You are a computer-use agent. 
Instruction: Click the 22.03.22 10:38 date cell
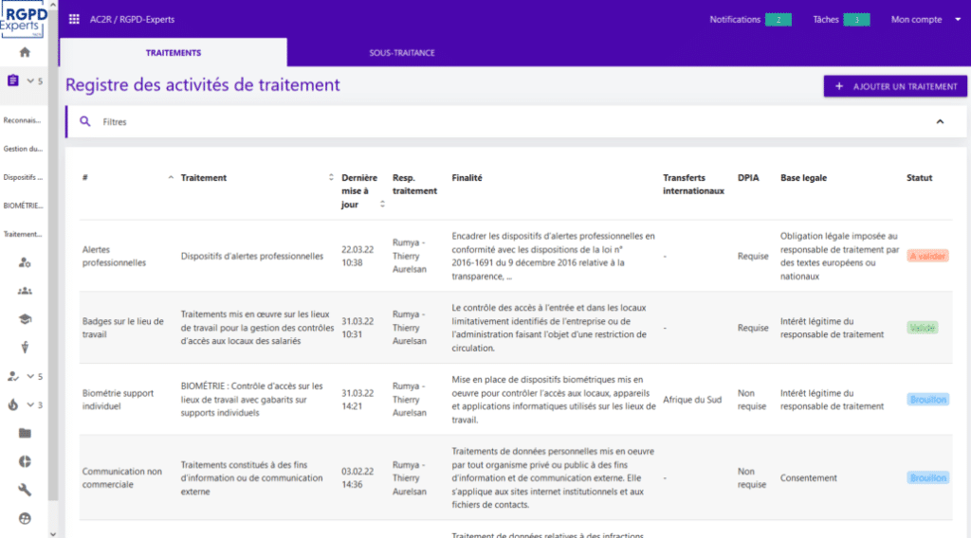pyautogui.click(x=357, y=256)
